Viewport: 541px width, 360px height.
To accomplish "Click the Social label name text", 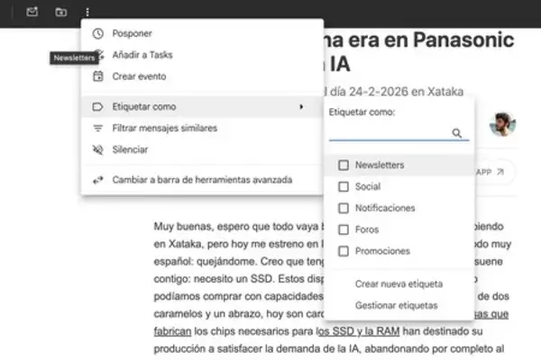I will tap(368, 186).
